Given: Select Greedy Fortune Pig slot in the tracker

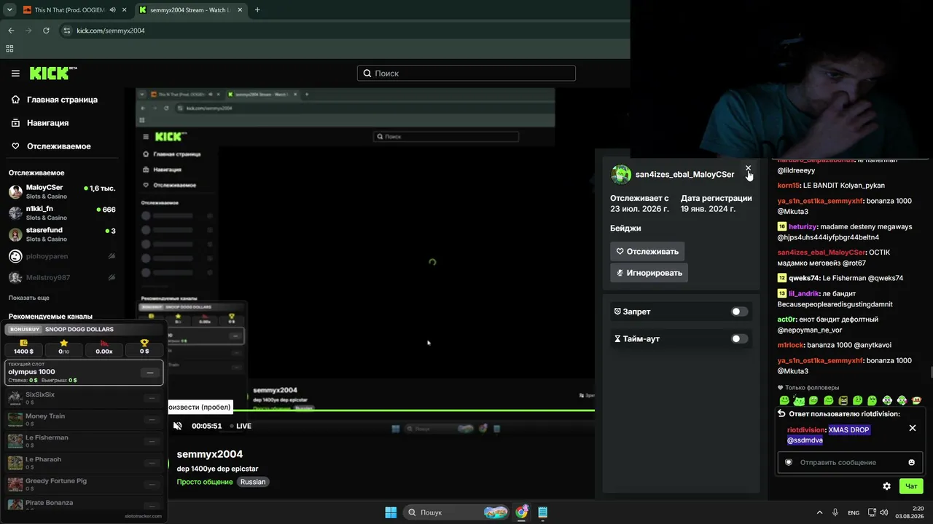Looking at the screenshot, I should (x=84, y=485).
